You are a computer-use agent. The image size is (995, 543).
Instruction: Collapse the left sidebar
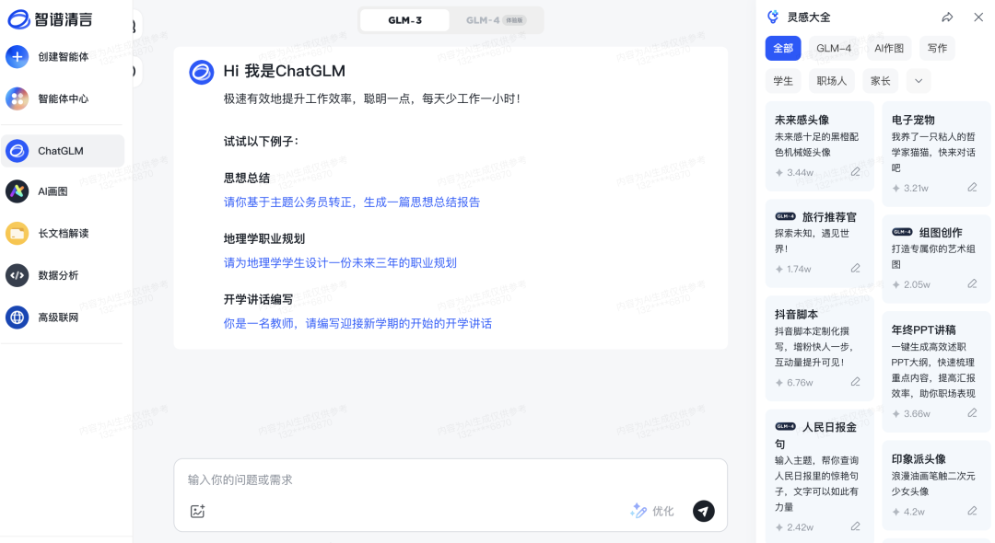coord(135,28)
